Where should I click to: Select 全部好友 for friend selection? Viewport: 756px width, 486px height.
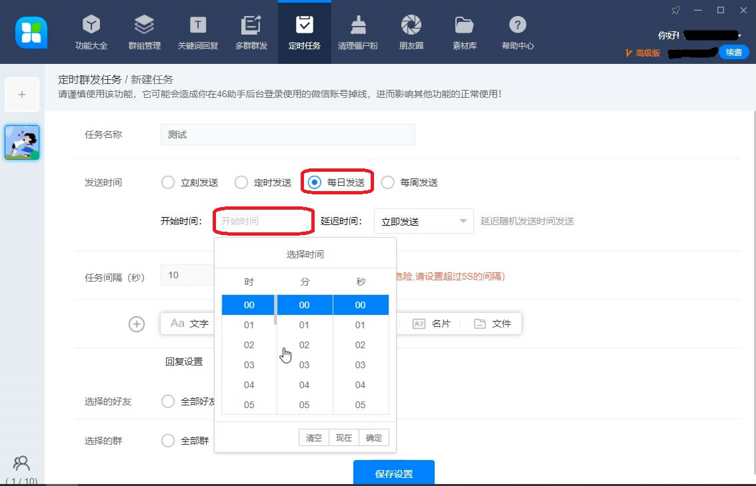[167, 401]
